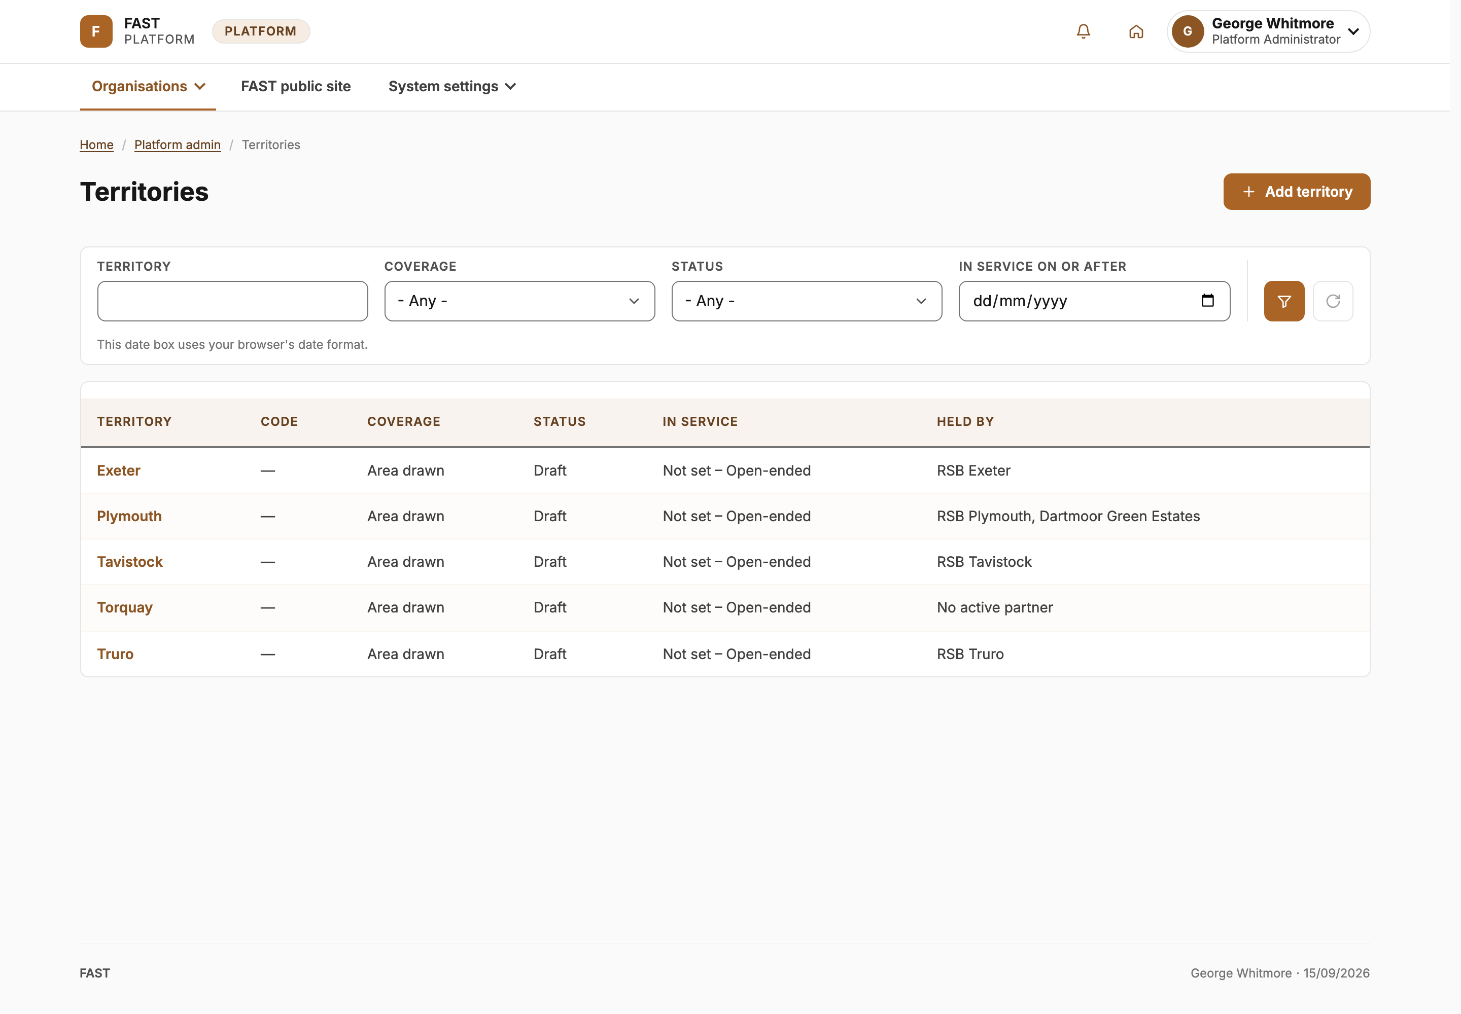This screenshot has height=1014, width=1461.
Task: Select 'No active partner' cell
Action: pyautogui.click(x=994, y=607)
